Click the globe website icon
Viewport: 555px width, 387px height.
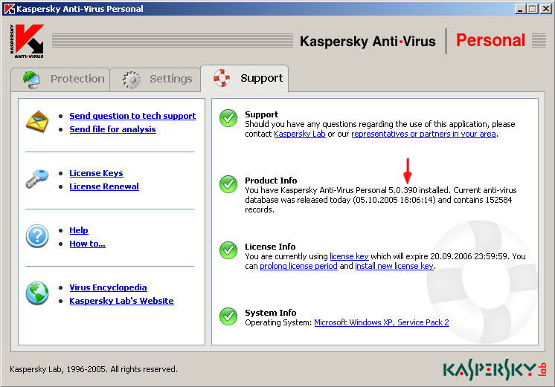(37, 293)
